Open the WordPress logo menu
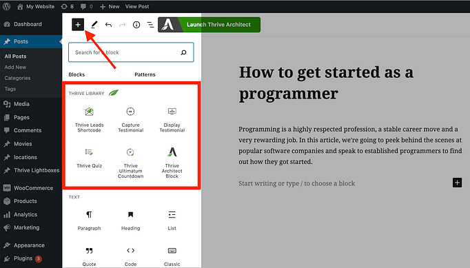Screen dimensions: 470x268 coord(6,6)
